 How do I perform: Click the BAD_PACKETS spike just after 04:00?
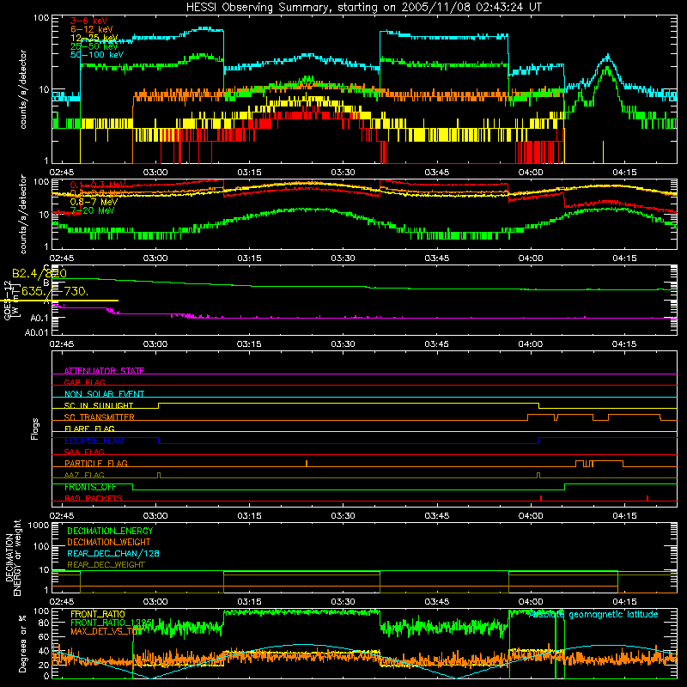542,498
